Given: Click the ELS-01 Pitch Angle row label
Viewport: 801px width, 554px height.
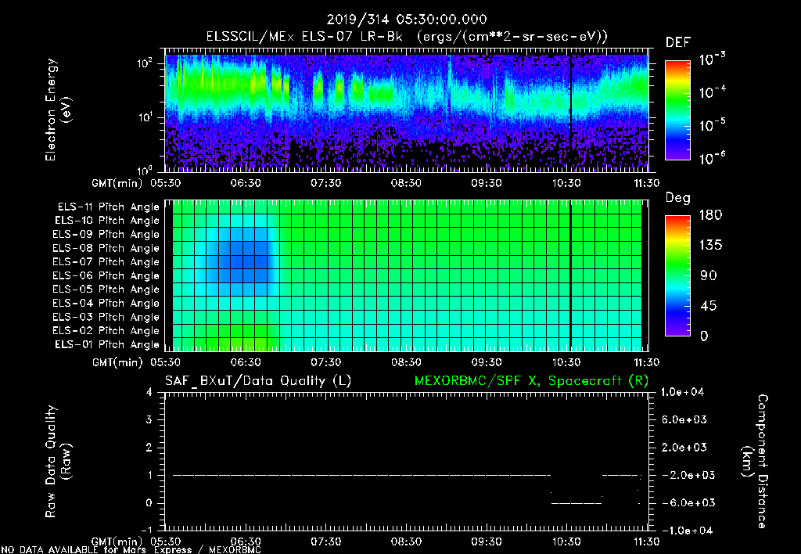Looking at the screenshot, I should tap(107, 344).
